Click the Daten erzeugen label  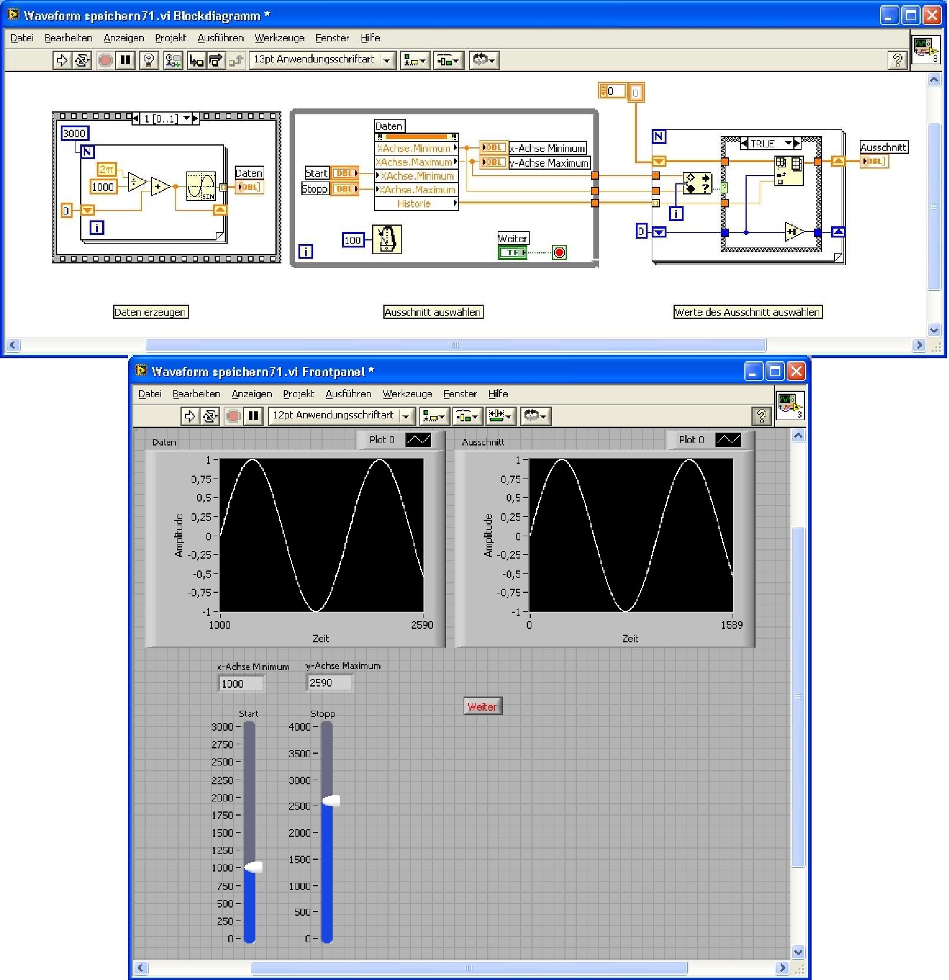[150, 312]
